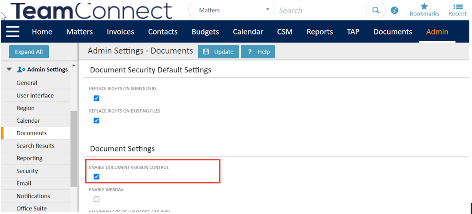Open Search Results settings
This screenshot has height=214, width=472.
click(x=35, y=146)
